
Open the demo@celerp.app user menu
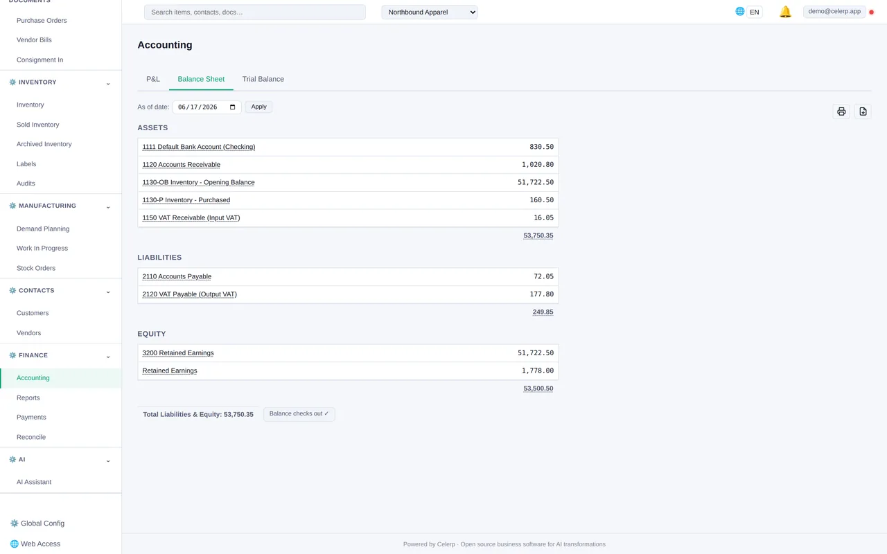pos(834,11)
